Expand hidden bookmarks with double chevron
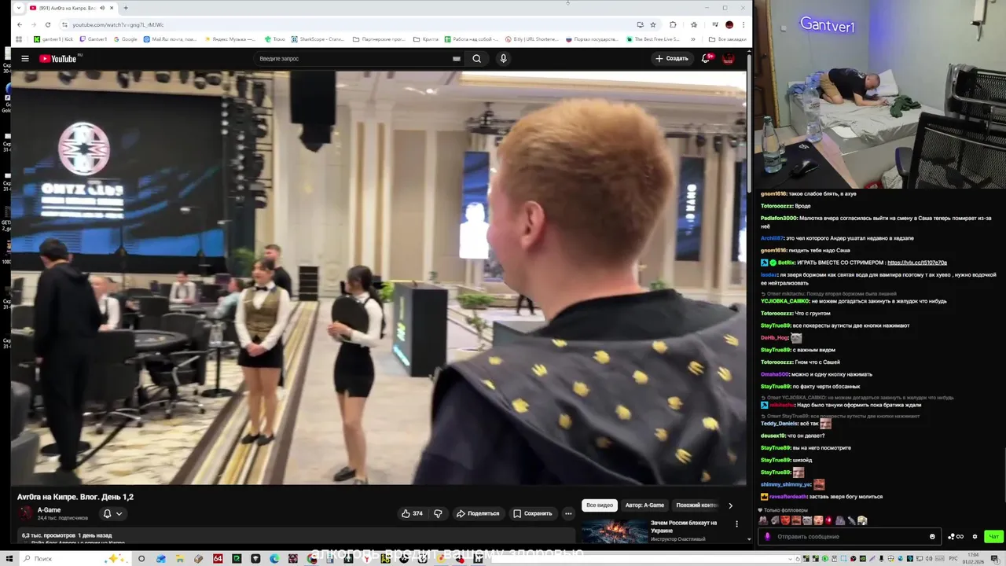Image resolution: width=1006 pixels, height=566 pixels. pyautogui.click(x=692, y=39)
